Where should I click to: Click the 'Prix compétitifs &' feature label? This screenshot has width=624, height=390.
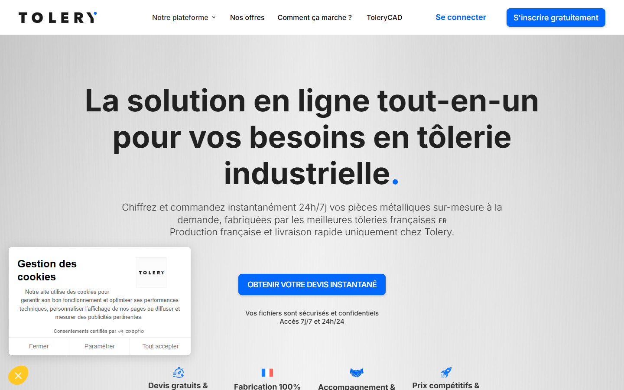point(446,386)
